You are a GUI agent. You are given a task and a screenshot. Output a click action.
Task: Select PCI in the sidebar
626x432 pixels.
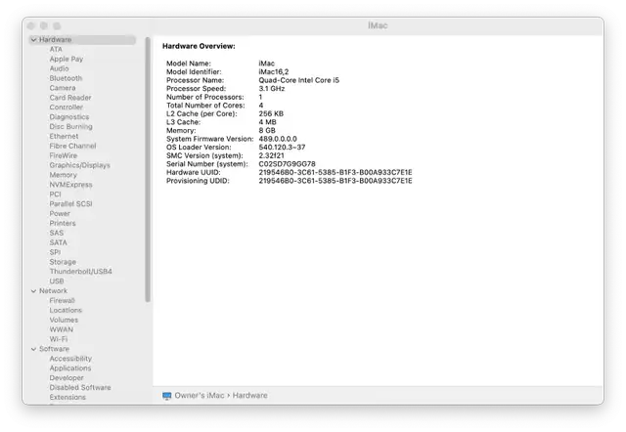(55, 194)
